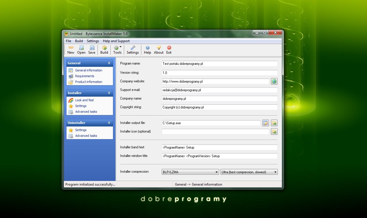Click the edit icon next to Installer output file
The width and height of the screenshot is (367, 218).
tap(266, 123)
